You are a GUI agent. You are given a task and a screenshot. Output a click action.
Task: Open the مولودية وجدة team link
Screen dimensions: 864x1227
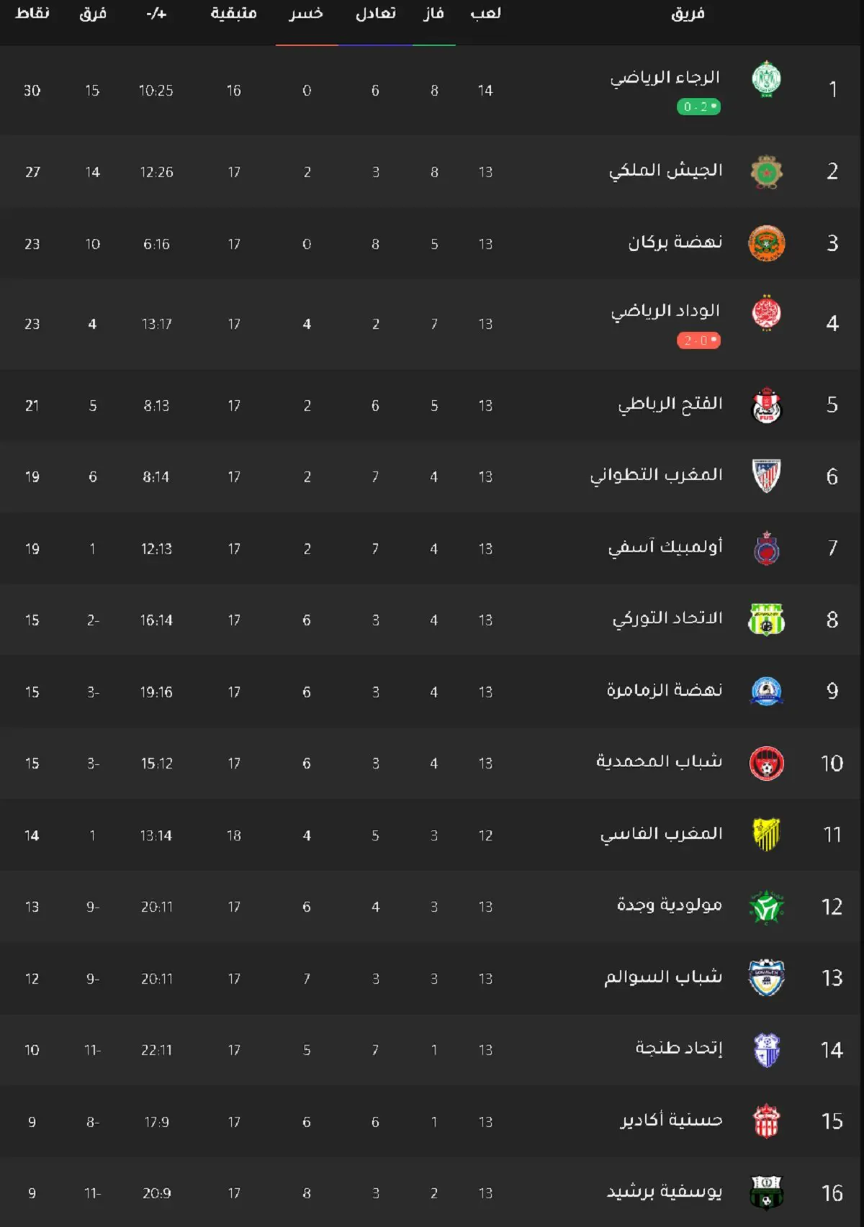tap(670, 905)
